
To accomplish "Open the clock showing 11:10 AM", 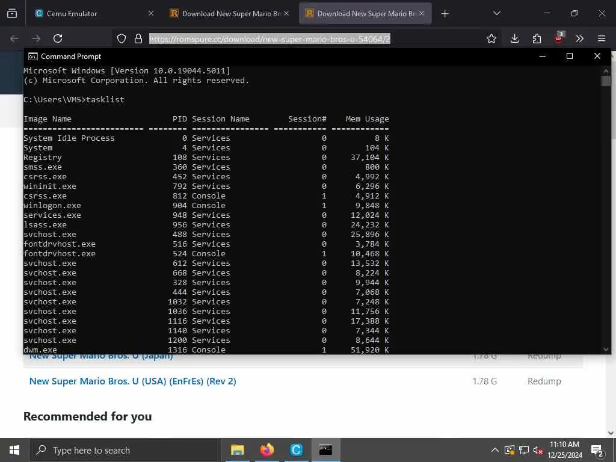I will click(564, 450).
